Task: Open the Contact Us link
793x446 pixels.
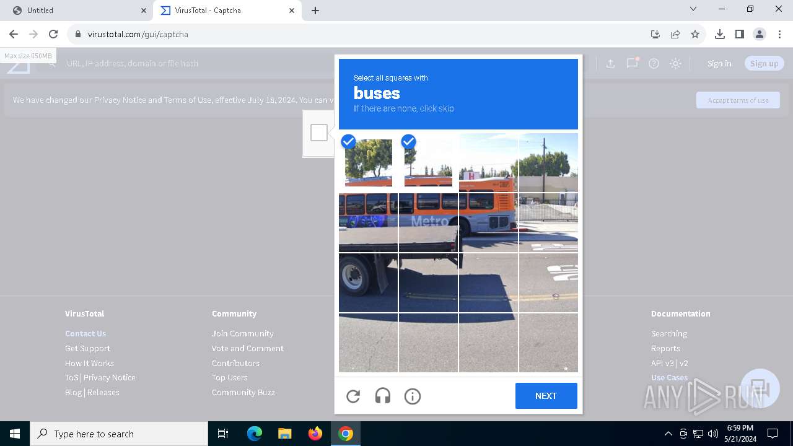Action: pyautogui.click(x=85, y=333)
